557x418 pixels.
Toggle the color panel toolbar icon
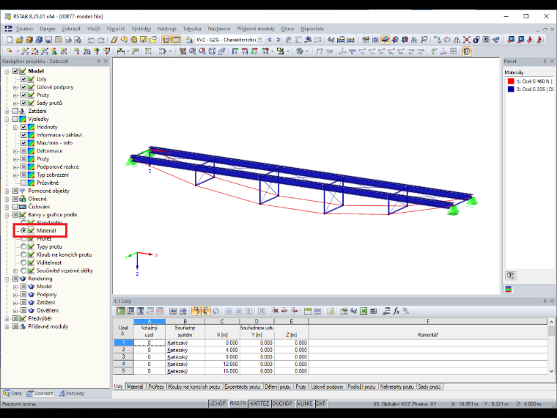click(466, 51)
